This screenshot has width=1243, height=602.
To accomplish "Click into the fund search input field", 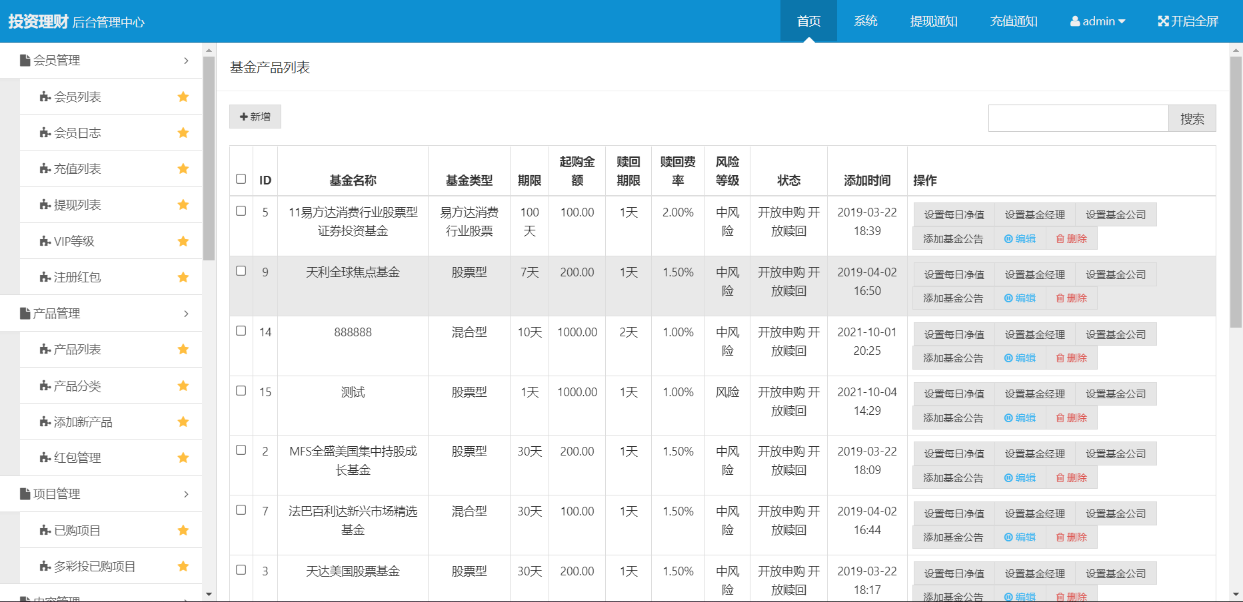I will (1078, 119).
